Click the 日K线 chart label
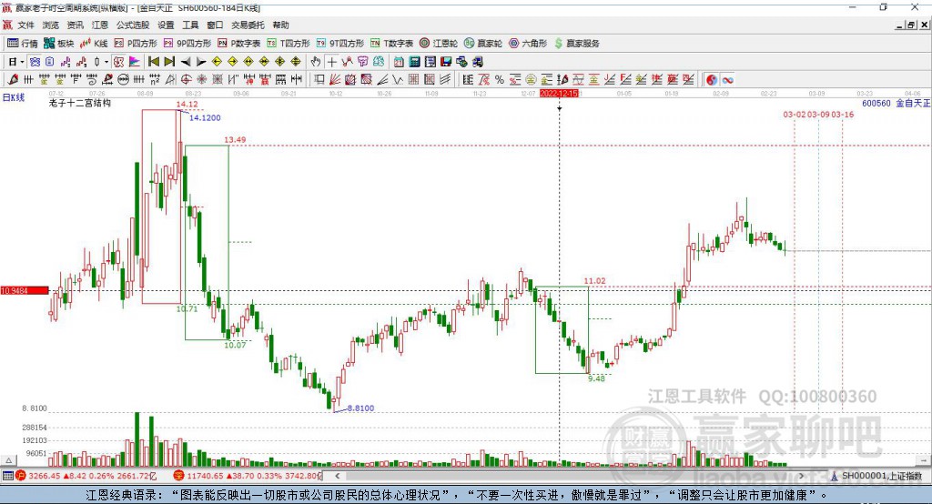 [x=14, y=97]
